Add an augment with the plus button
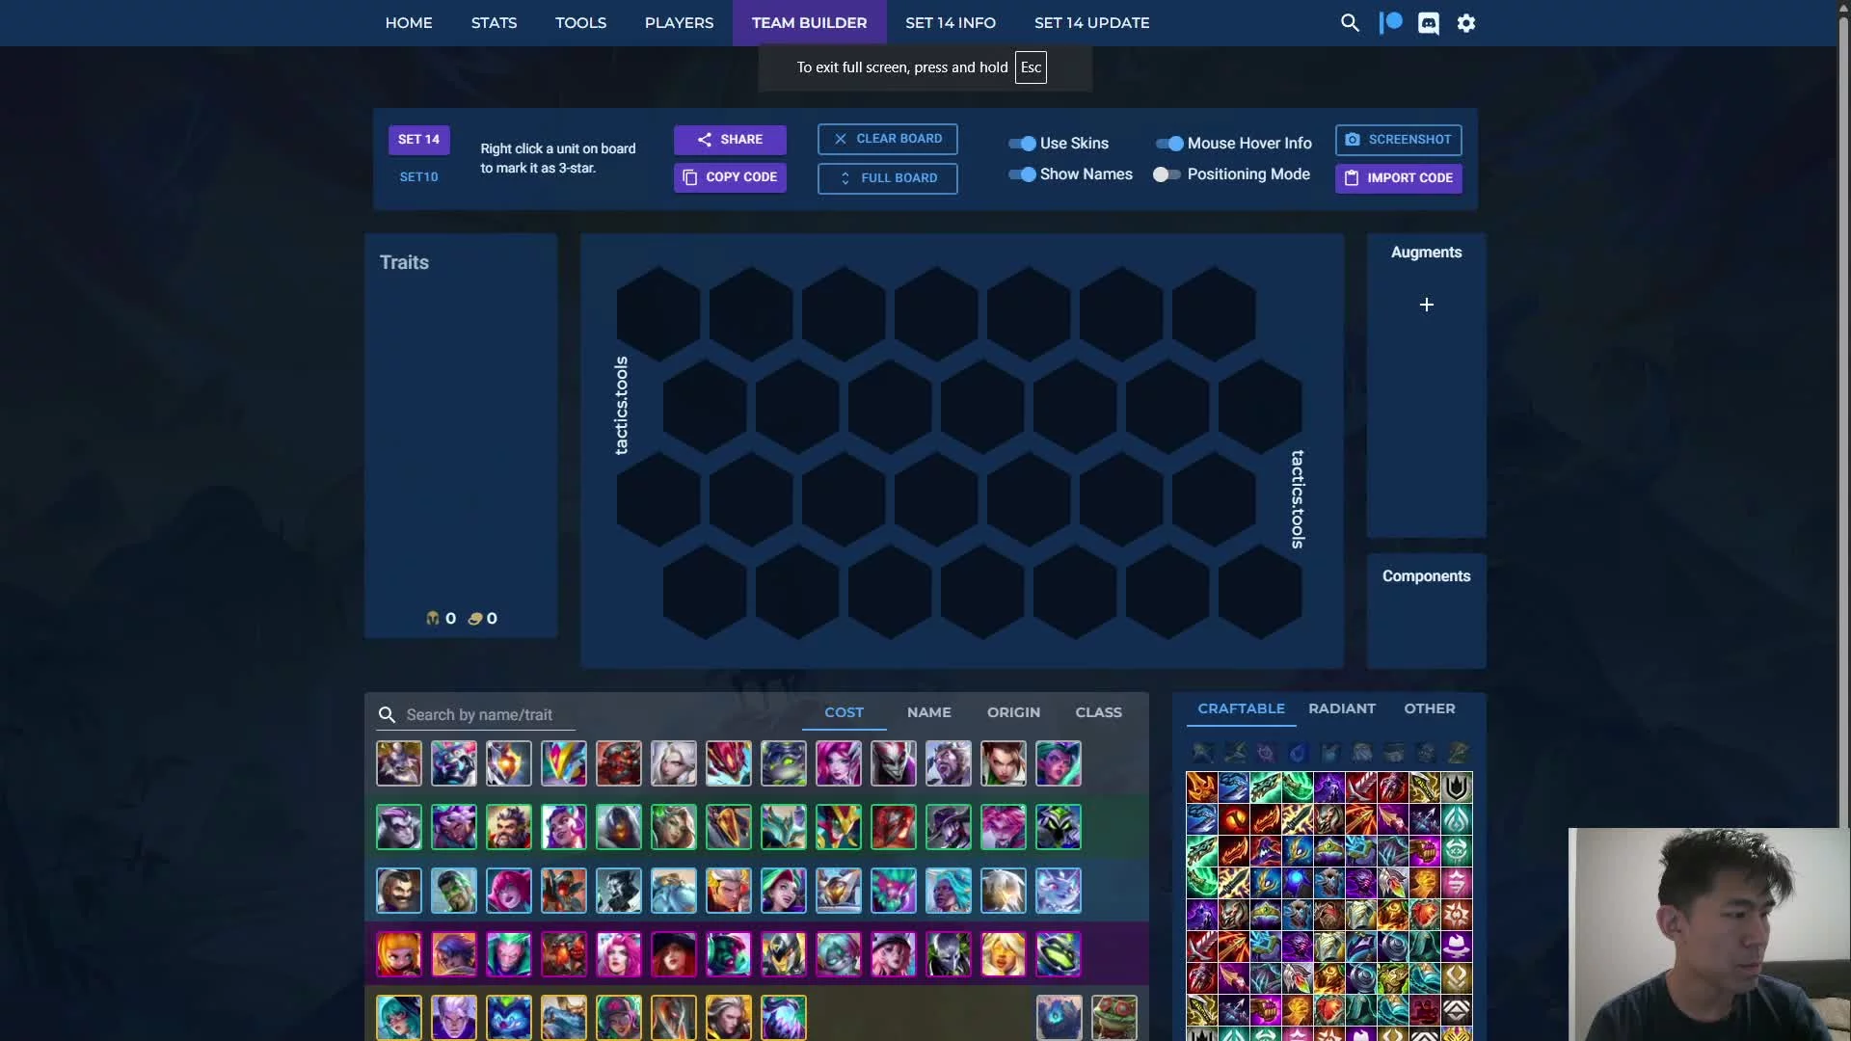 point(1427,305)
